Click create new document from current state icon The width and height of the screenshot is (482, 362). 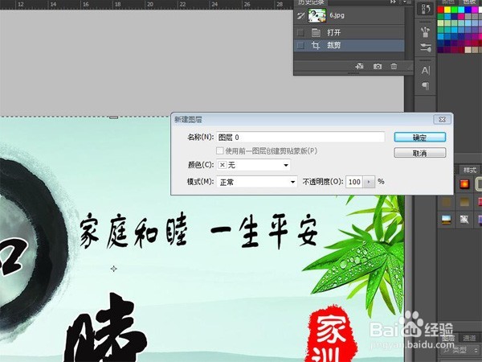point(359,66)
